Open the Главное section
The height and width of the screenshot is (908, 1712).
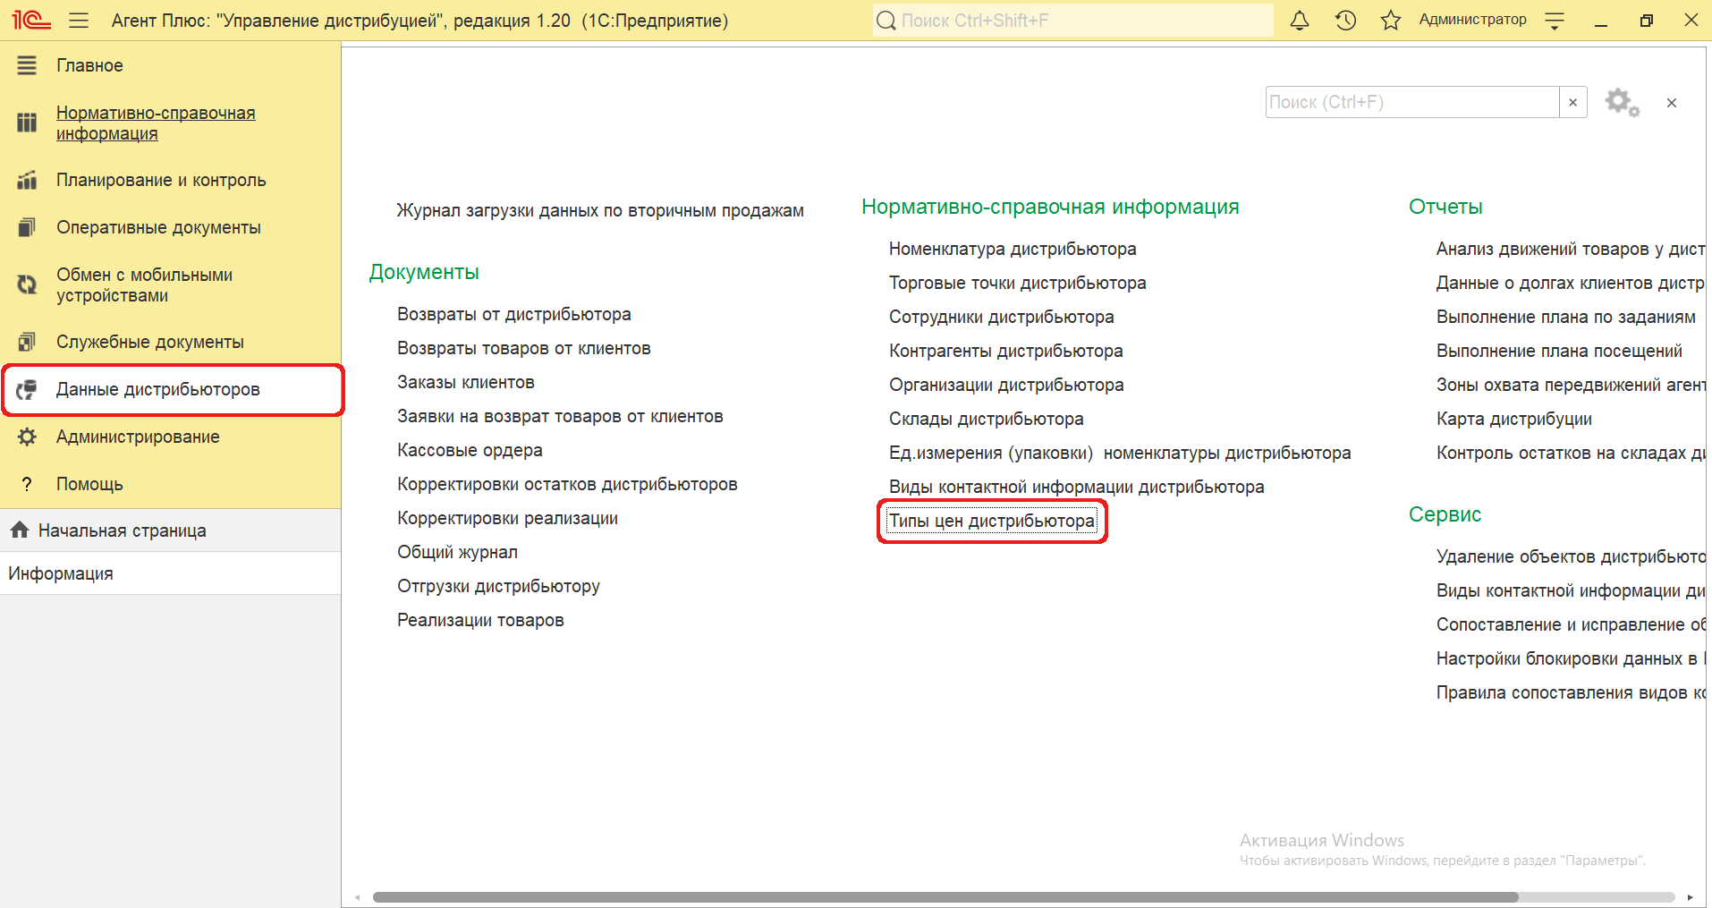click(89, 65)
